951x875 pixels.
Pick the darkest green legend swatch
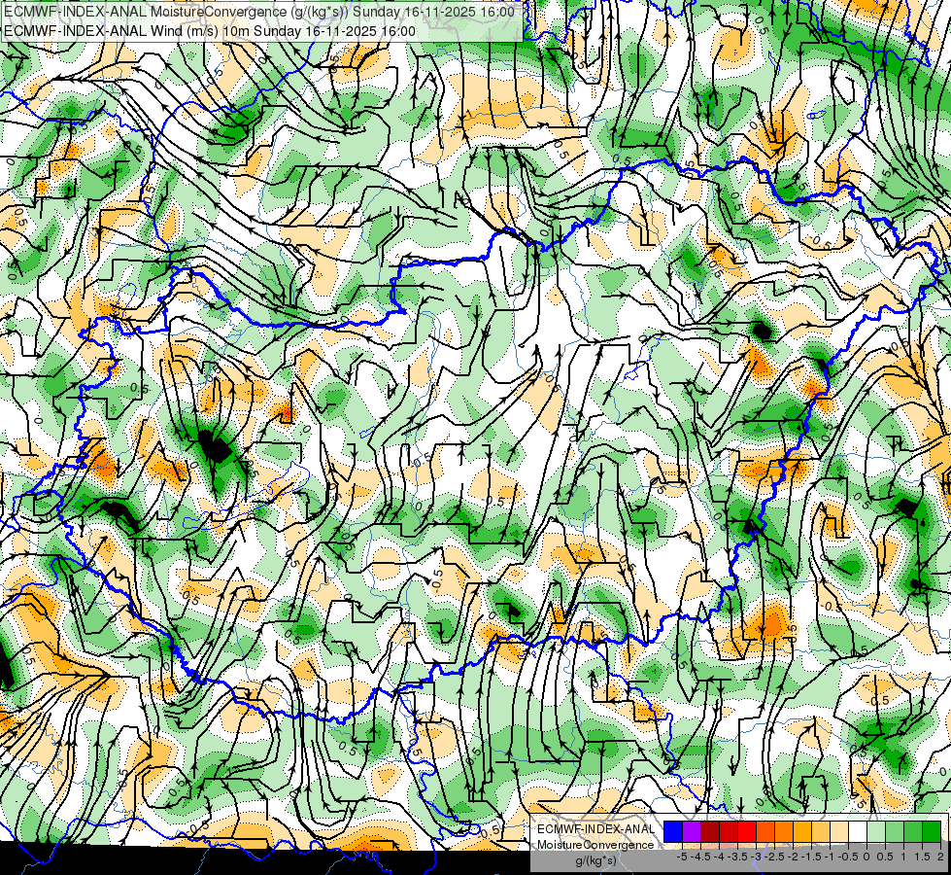click(x=932, y=832)
